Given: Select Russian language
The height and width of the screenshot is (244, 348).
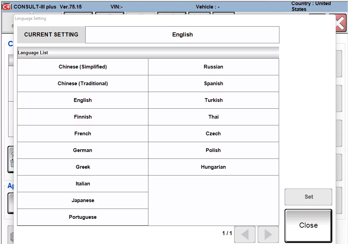Looking at the screenshot, I should pos(213,66).
